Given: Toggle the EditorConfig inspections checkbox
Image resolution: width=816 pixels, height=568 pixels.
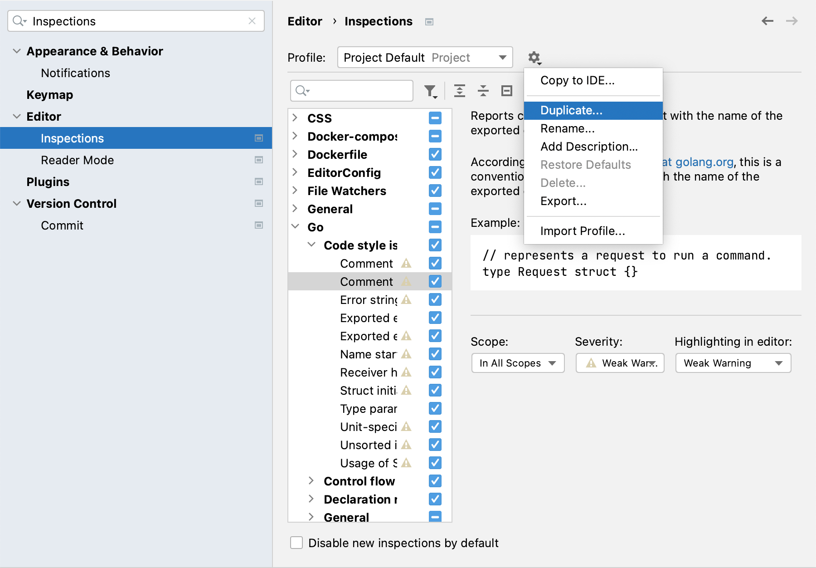Looking at the screenshot, I should 435,172.
